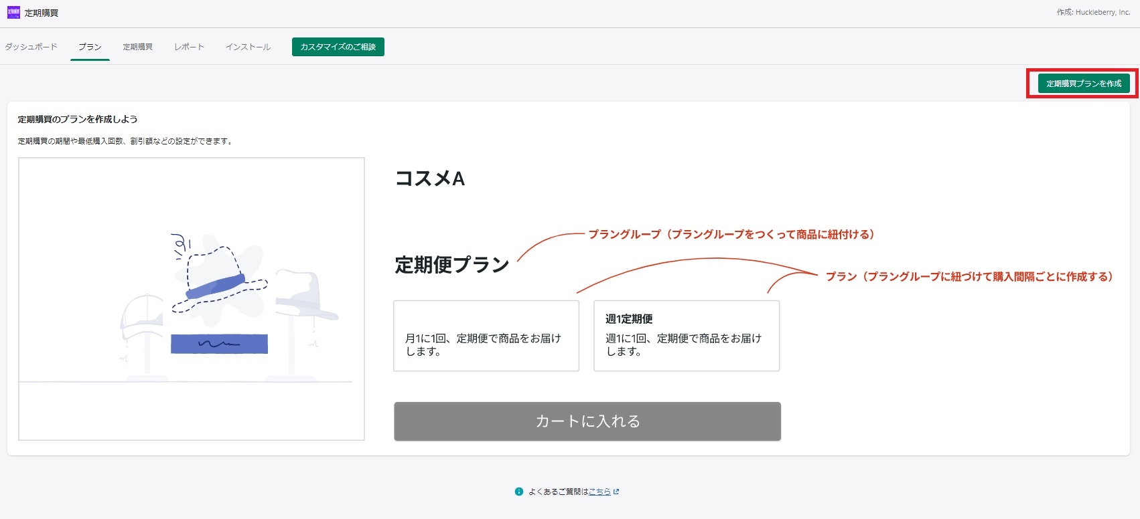Screen dimensions: 1140x519
Task: Click the external link icon after こちら
Action: pyautogui.click(x=616, y=492)
